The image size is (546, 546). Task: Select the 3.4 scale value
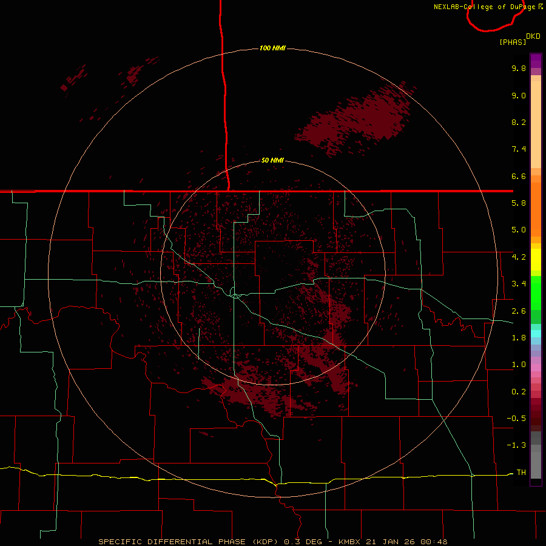(x=519, y=284)
